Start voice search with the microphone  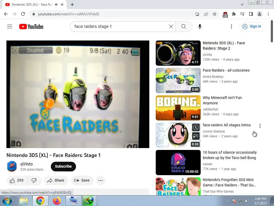[200, 27]
